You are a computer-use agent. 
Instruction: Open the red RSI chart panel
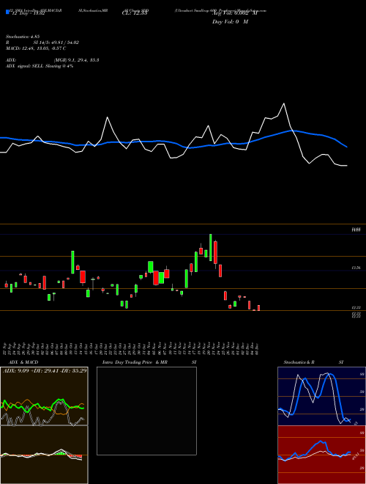pos(321,455)
